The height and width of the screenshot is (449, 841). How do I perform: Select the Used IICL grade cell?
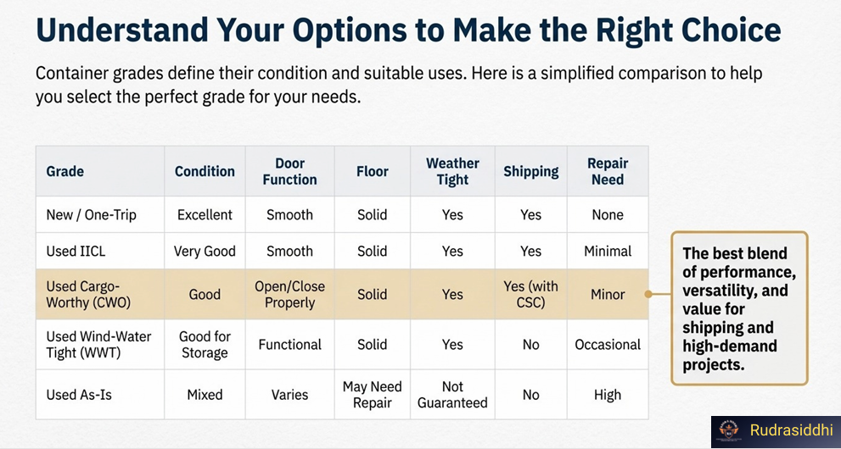click(x=77, y=252)
